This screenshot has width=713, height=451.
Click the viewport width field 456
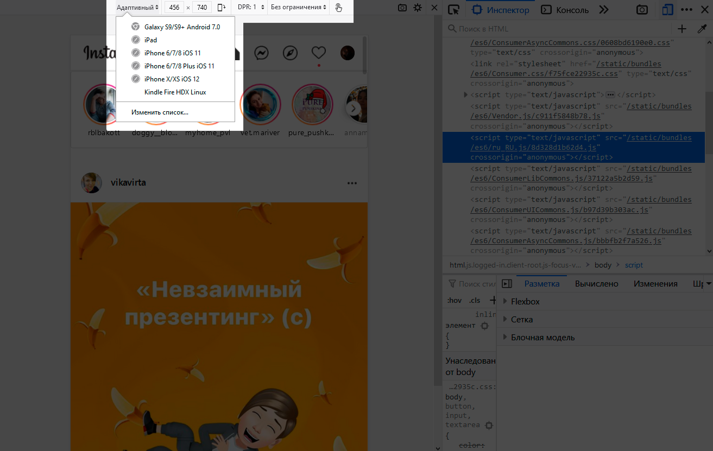174,8
